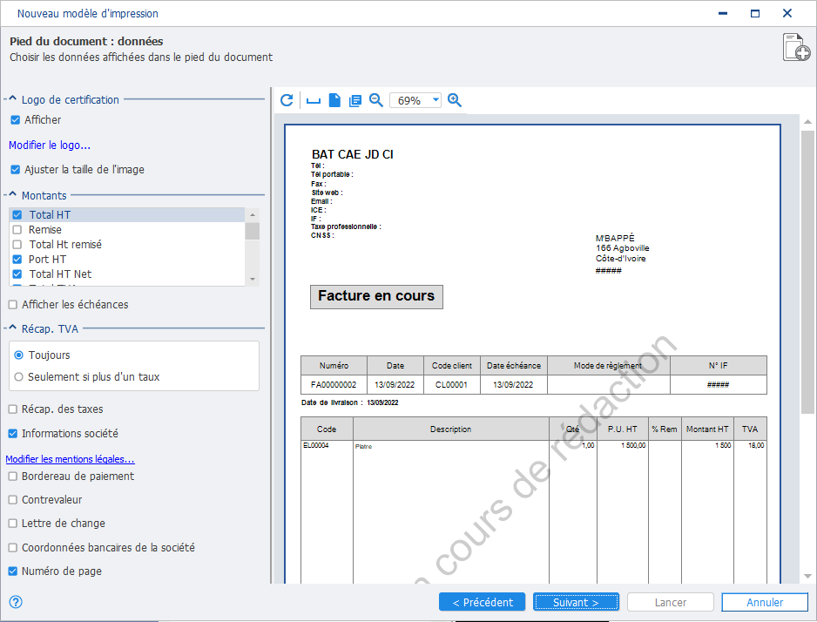Viewport: 817px width, 622px height.
Task: Enable Bordereau de paiement
Action: pos(13,477)
